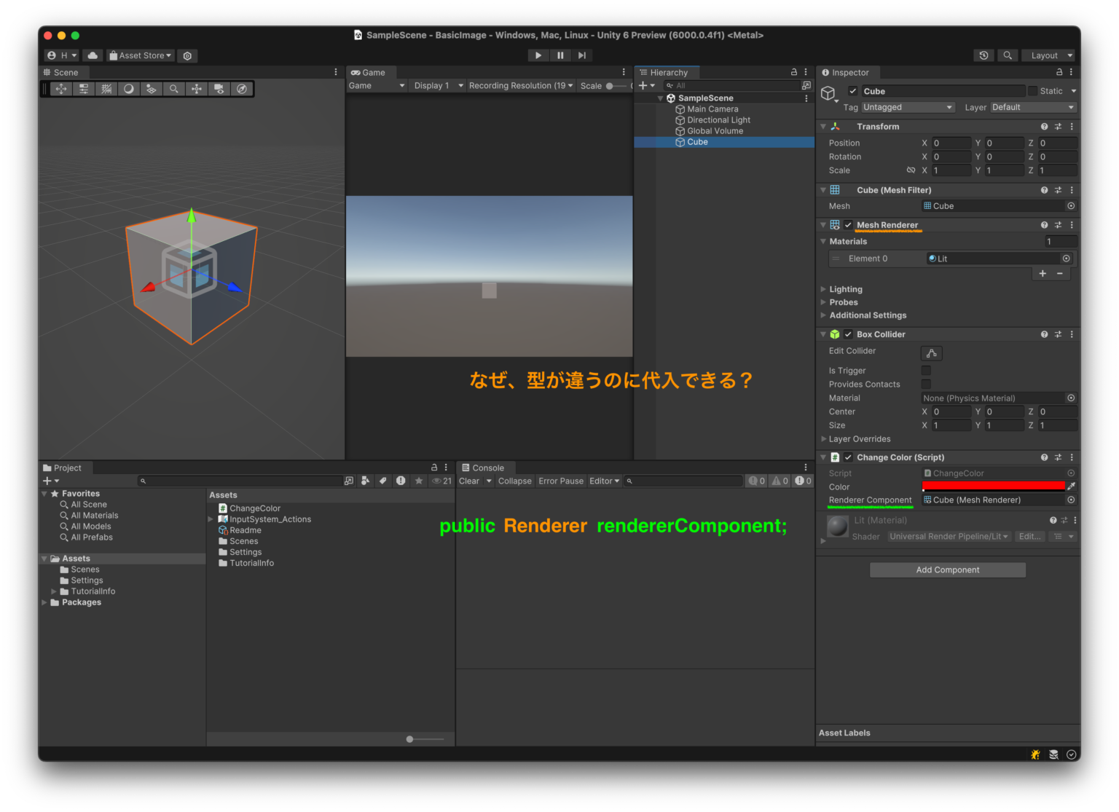The height and width of the screenshot is (812, 1119).
Task: Expand the Packages folder in the Project panel
Action: tap(44, 602)
